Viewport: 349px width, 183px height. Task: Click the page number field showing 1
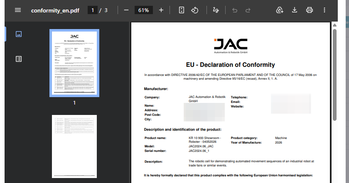click(93, 10)
